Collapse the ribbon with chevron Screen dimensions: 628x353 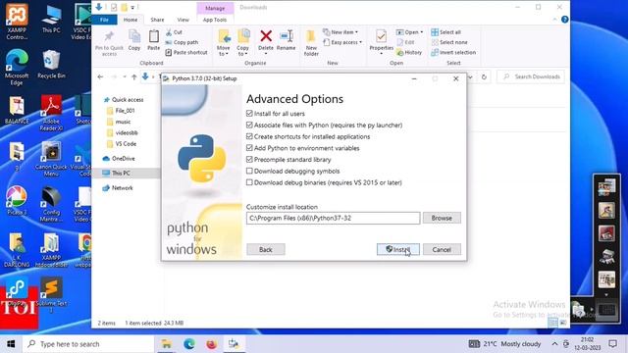pos(554,20)
